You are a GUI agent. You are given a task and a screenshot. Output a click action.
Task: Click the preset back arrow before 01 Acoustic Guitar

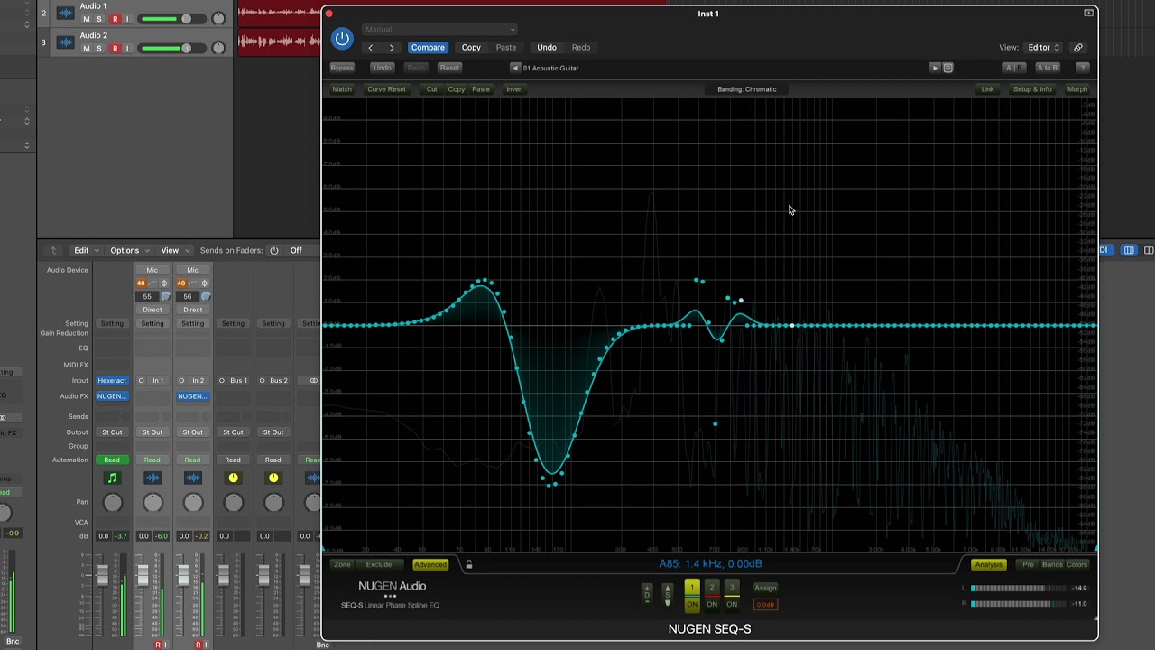515,68
